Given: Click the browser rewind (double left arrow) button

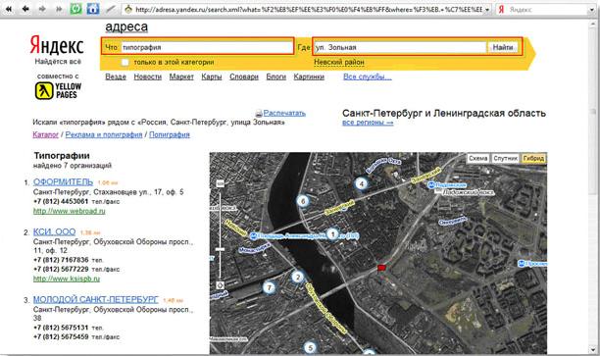Looking at the screenshot, I should click(8, 9).
